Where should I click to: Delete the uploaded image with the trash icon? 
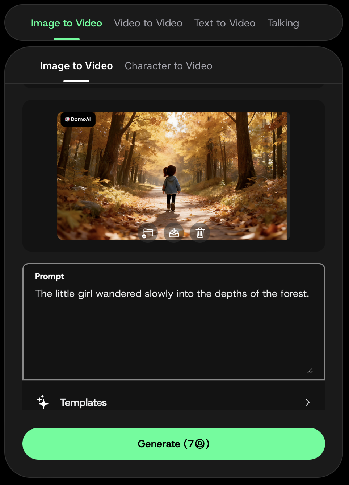pyautogui.click(x=200, y=233)
